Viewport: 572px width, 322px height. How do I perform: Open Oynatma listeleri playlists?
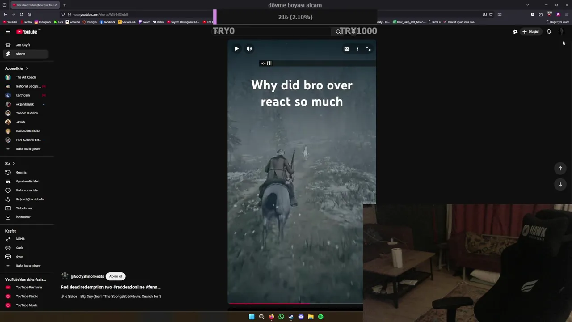(25, 181)
